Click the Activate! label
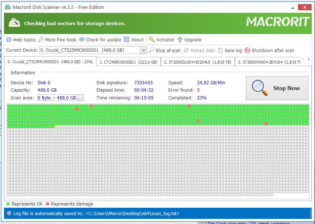The width and height of the screenshot is (315, 224). (165, 40)
